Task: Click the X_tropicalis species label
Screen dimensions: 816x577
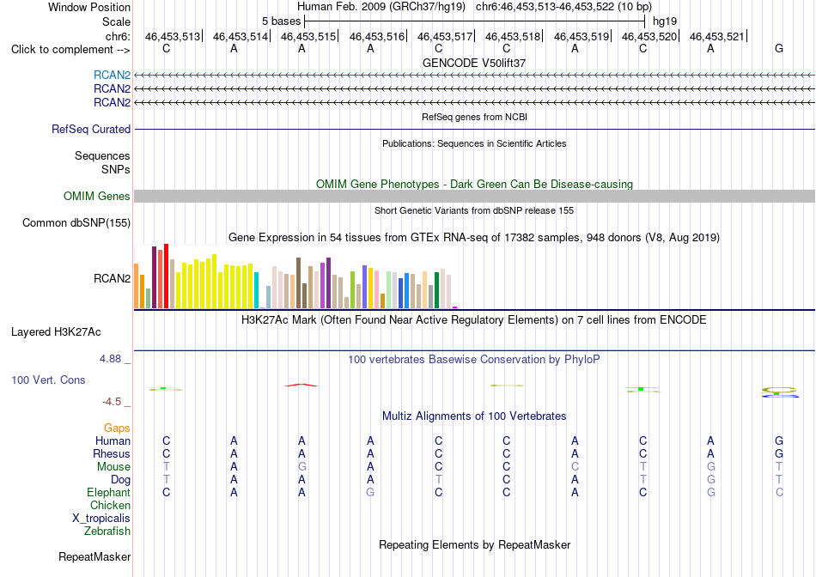Action: 101,519
